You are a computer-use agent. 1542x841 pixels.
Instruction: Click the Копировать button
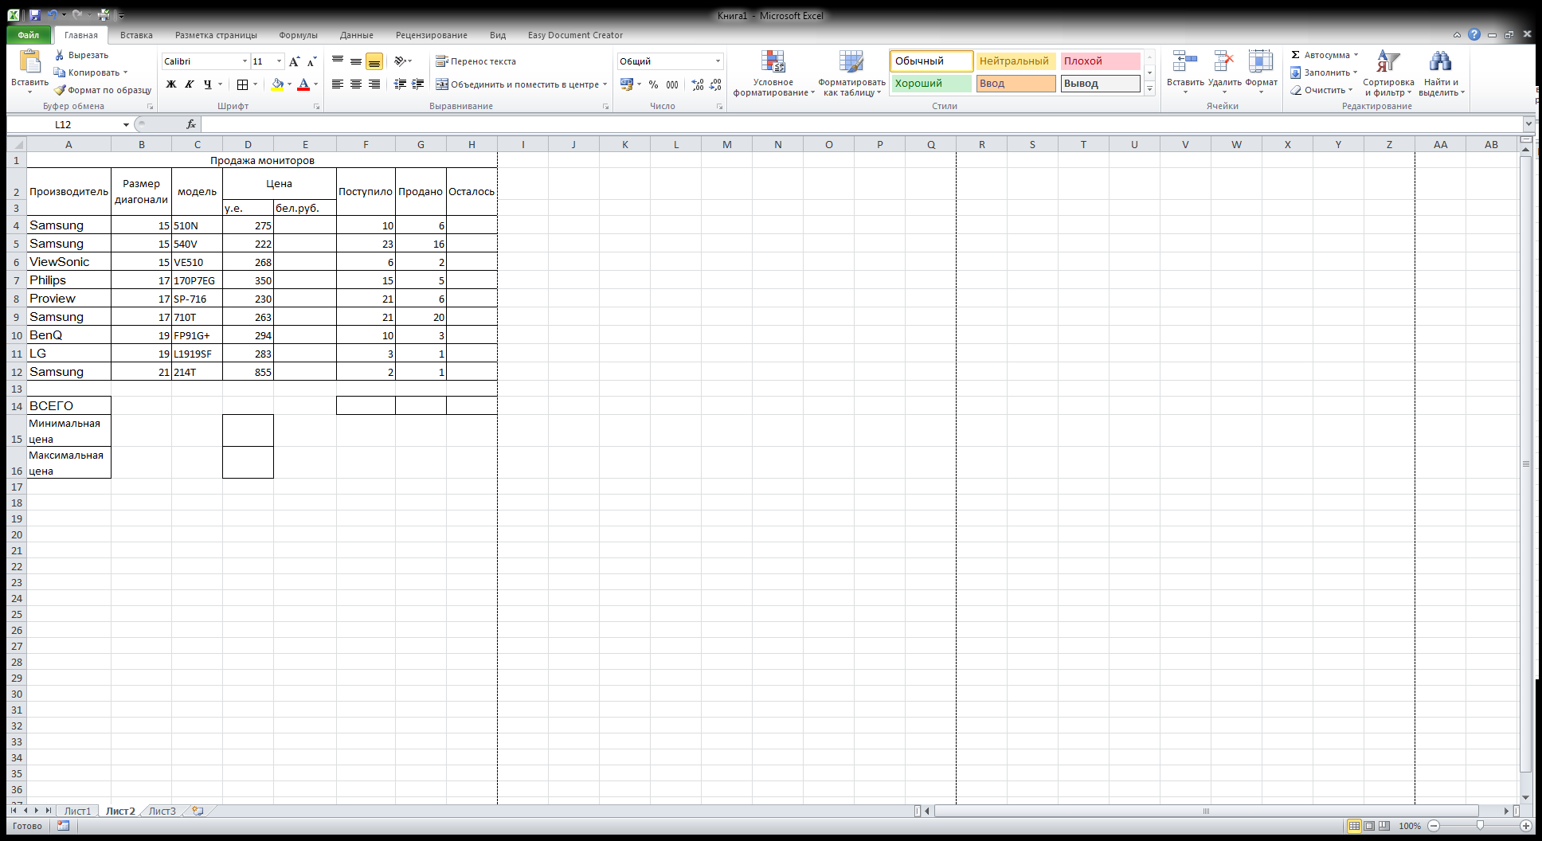pyautogui.click(x=89, y=72)
